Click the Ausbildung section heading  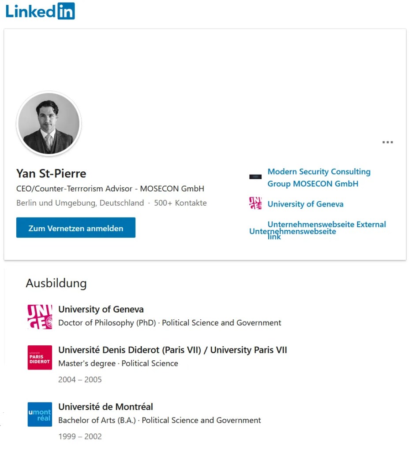(x=56, y=283)
